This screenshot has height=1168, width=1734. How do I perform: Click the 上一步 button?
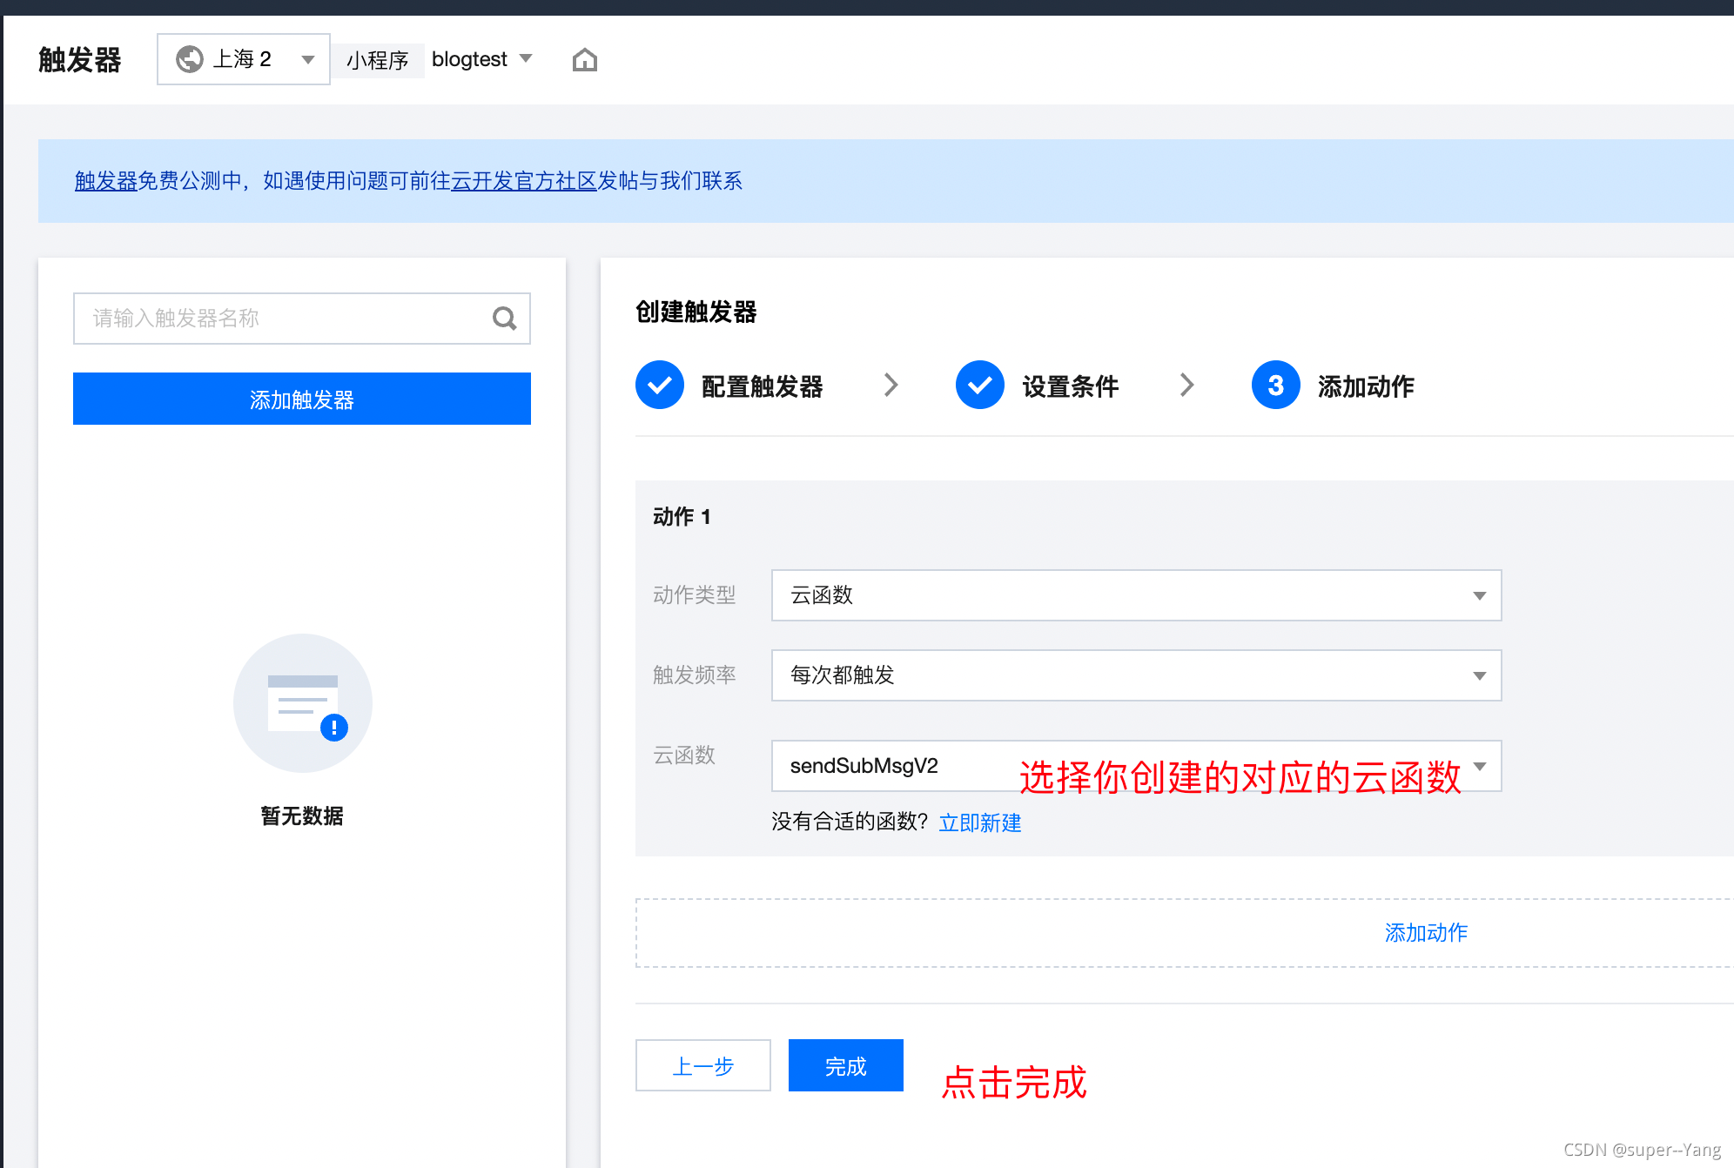(702, 1065)
